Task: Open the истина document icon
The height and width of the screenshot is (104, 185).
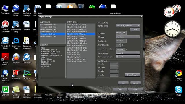Action: click(27, 26)
